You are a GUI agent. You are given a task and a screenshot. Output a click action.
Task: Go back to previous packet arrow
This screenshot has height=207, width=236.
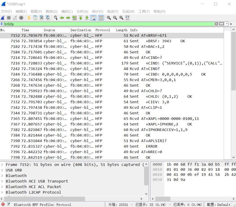(x=62, y=18)
